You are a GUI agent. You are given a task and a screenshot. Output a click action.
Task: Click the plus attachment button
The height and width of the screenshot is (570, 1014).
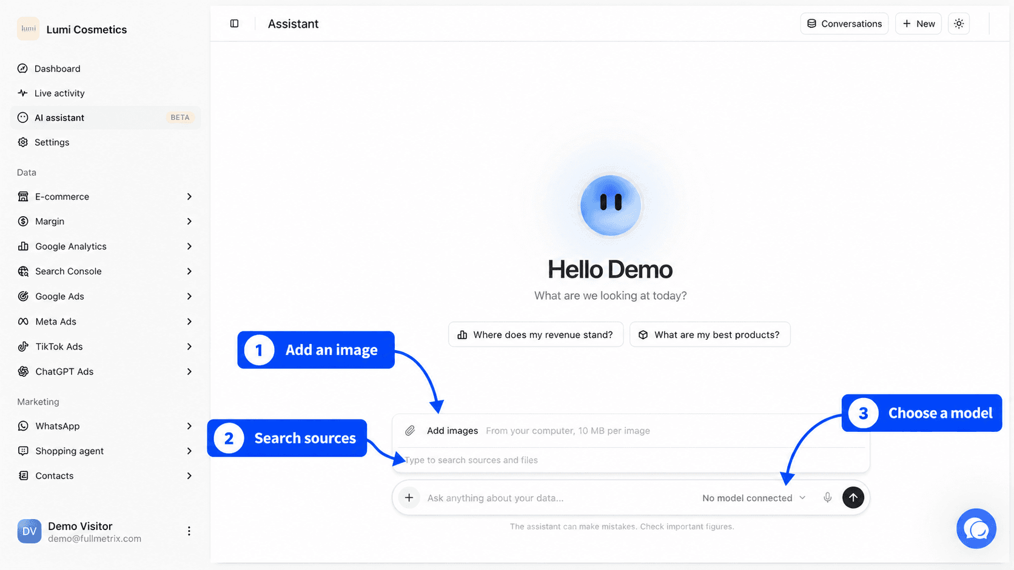409,498
